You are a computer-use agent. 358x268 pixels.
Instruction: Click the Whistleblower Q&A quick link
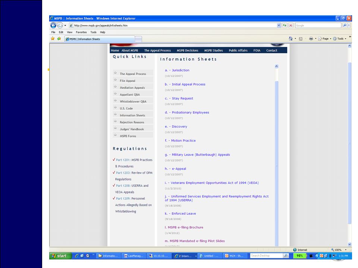133,101
